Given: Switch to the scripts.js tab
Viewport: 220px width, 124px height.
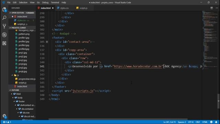Looking at the screenshot, I should tap(84, 8).
